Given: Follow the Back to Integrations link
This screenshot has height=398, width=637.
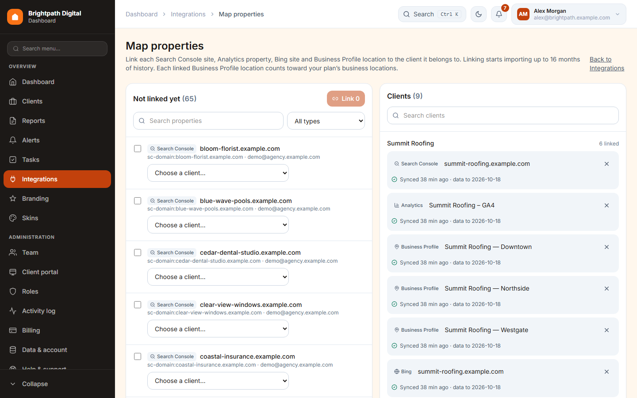Looking at the screenshot, I should (x=607, y=64).
